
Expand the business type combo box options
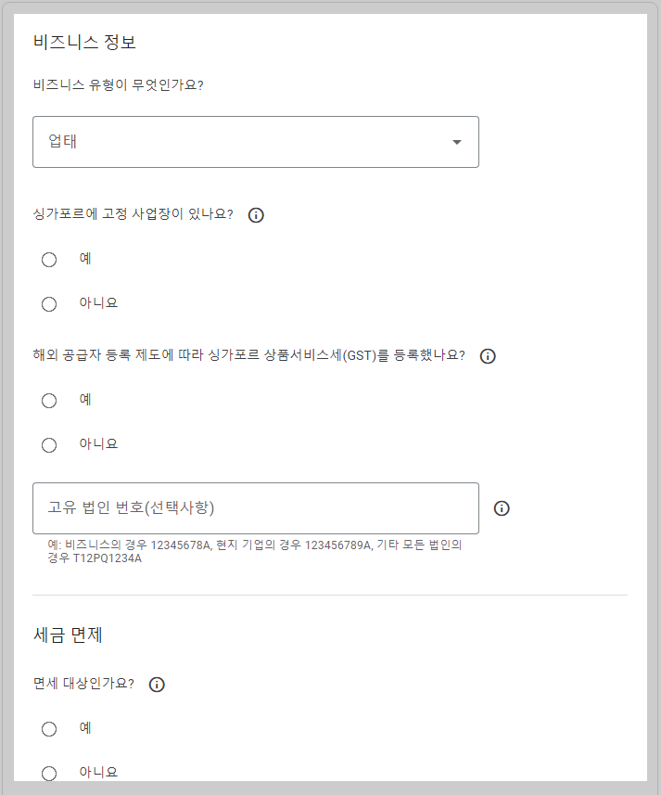click(x=255, y=141)
